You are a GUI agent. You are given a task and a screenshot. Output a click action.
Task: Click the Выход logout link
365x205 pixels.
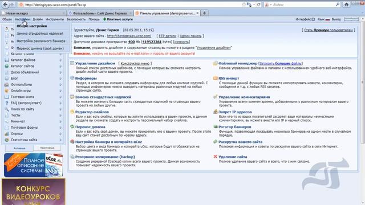pyautogui.click(x=336, y=19)
